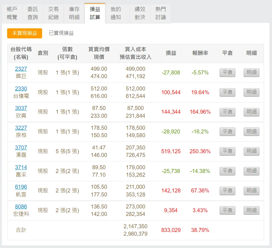The height and width of the screenshot is (248, 272).
Task: Click the 519,125 profit value
Action: pyautogui.click(x=171, y=151)
